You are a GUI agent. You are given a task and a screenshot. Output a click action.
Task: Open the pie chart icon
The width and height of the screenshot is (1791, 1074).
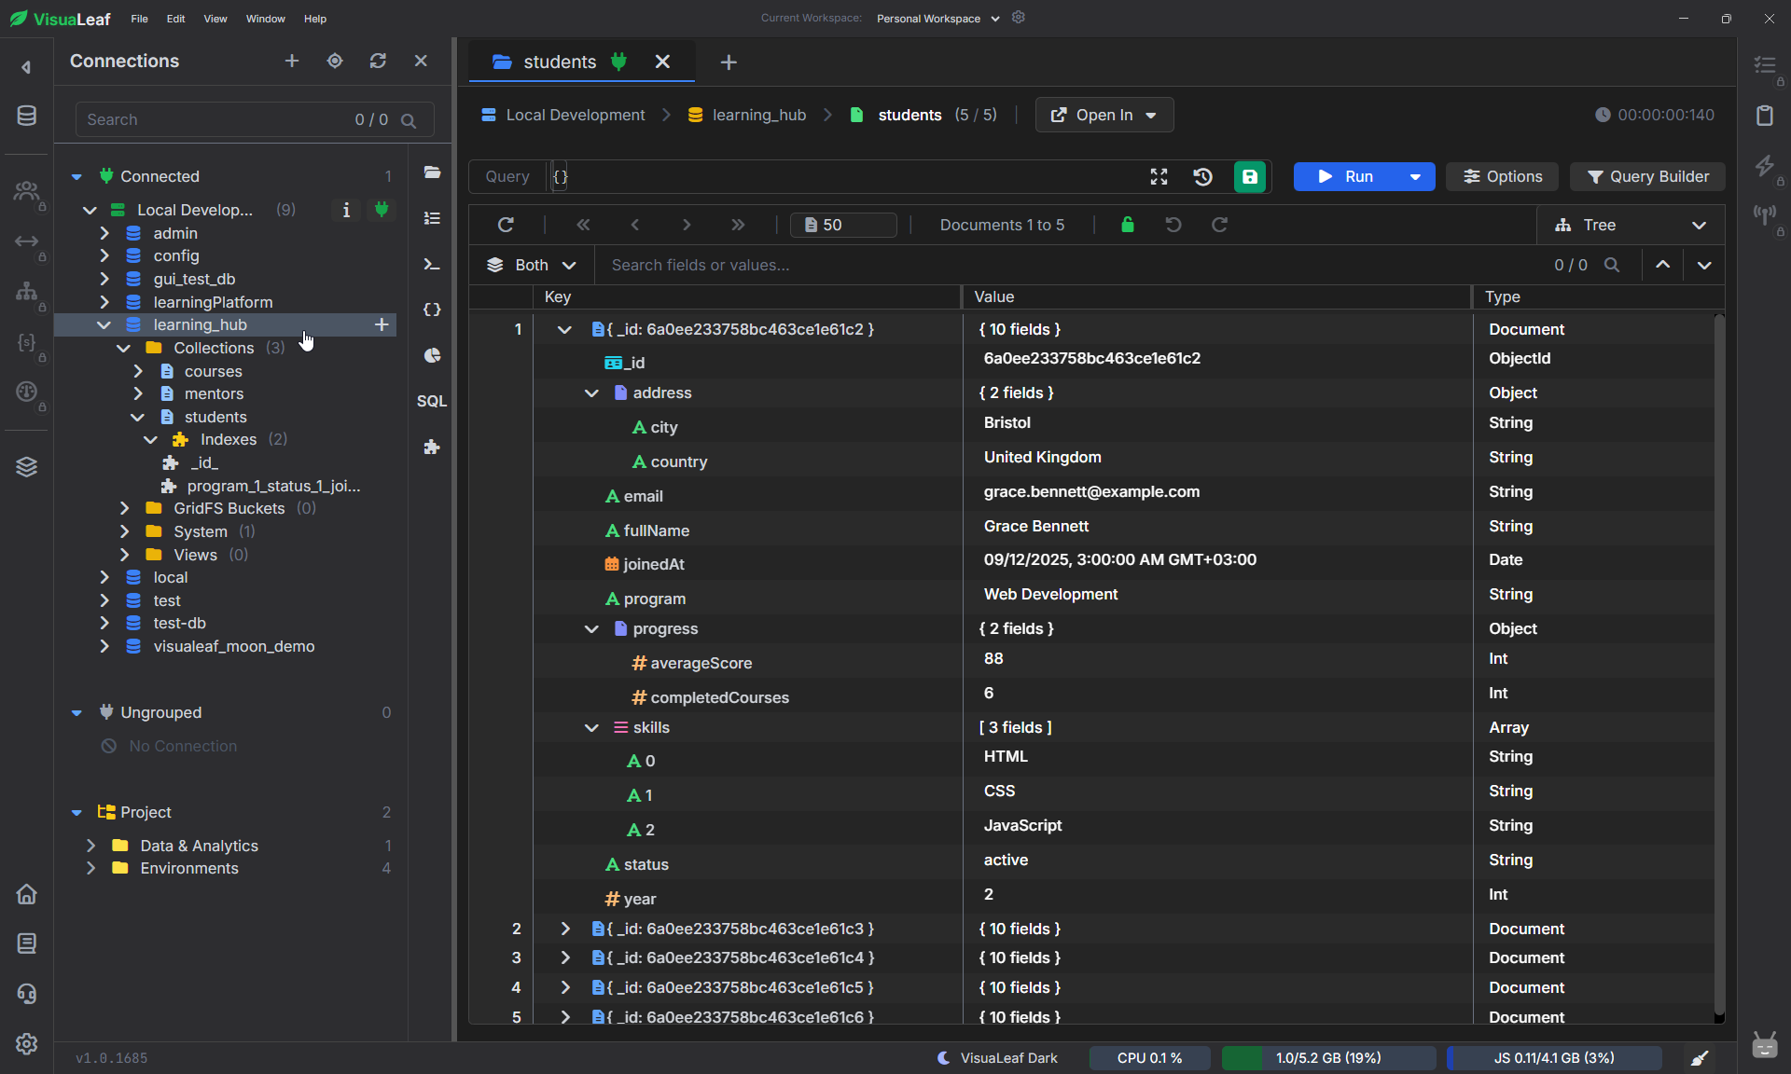pos(432,355)
